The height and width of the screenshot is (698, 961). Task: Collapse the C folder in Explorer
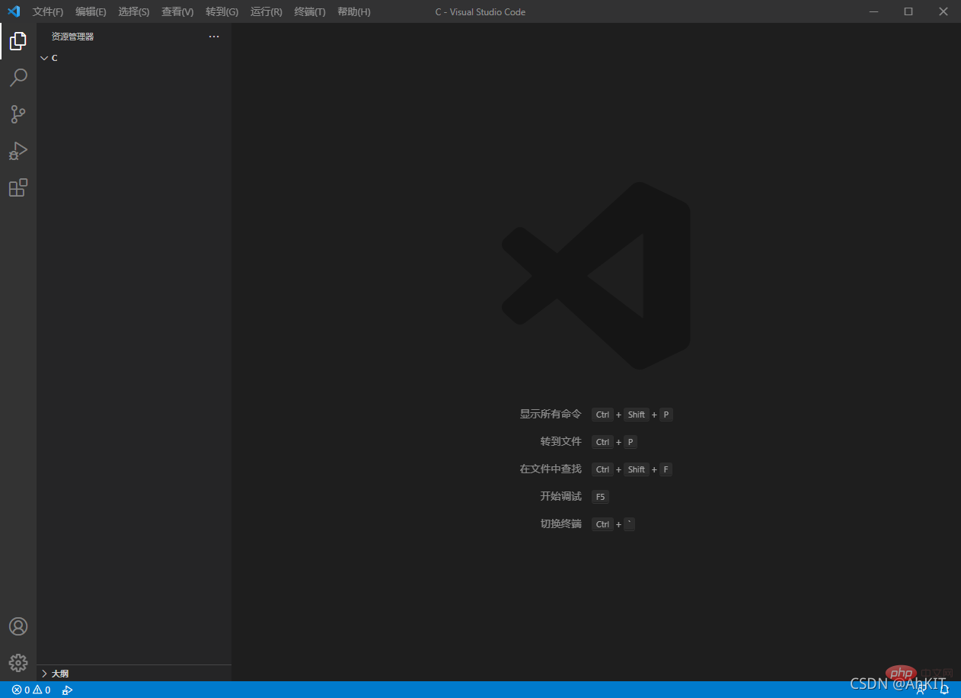pos(44,58)
